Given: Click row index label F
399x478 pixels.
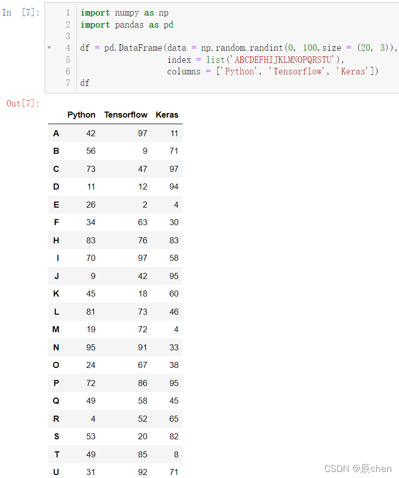Looking at the screenshot, I should coord(56,222).
